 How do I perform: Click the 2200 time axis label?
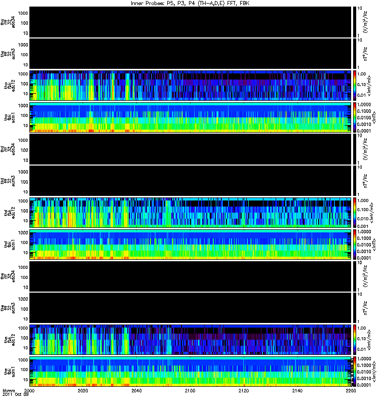tap(351, 390)
